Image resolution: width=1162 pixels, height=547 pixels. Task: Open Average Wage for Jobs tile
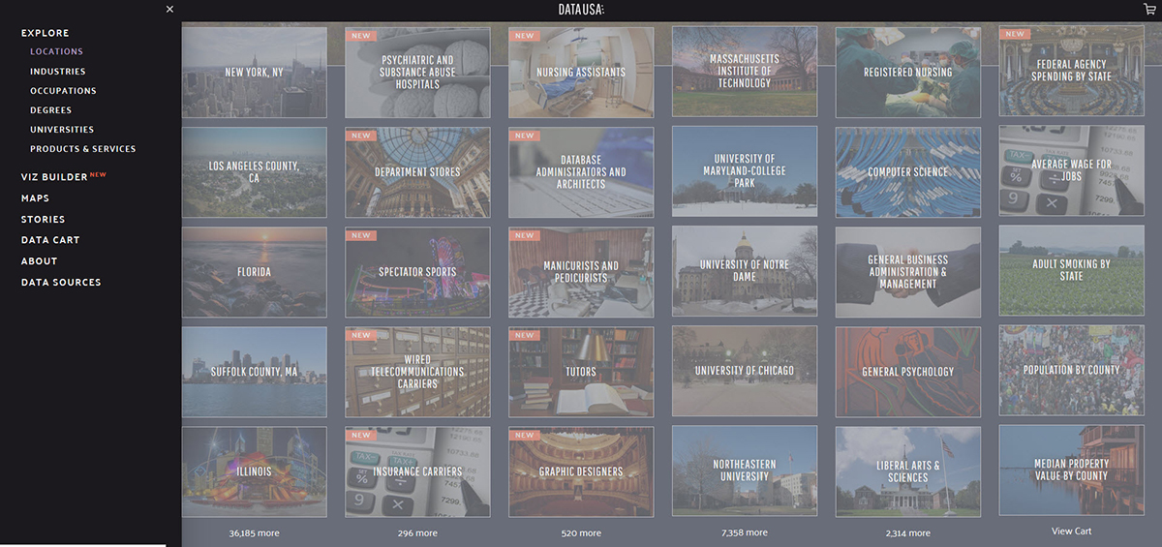[x=1071, y=171]
